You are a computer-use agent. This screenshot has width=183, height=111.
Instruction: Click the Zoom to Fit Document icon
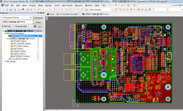click(x=27, y=10)
